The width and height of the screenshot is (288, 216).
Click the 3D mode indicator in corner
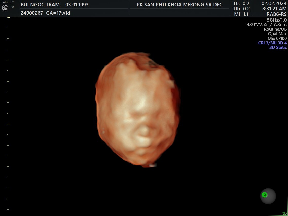click(284, 213)
